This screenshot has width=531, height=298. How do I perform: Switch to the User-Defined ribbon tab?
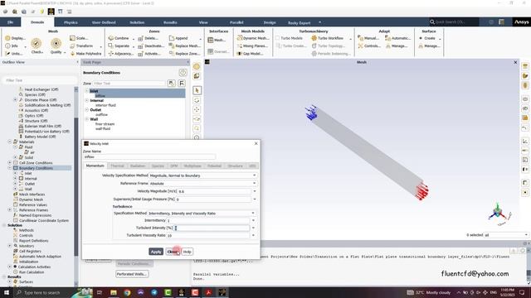click(104, 22)
